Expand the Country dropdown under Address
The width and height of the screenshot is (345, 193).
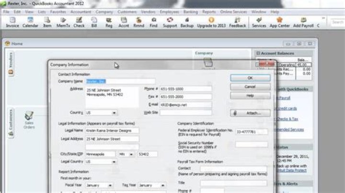[114, 113]
